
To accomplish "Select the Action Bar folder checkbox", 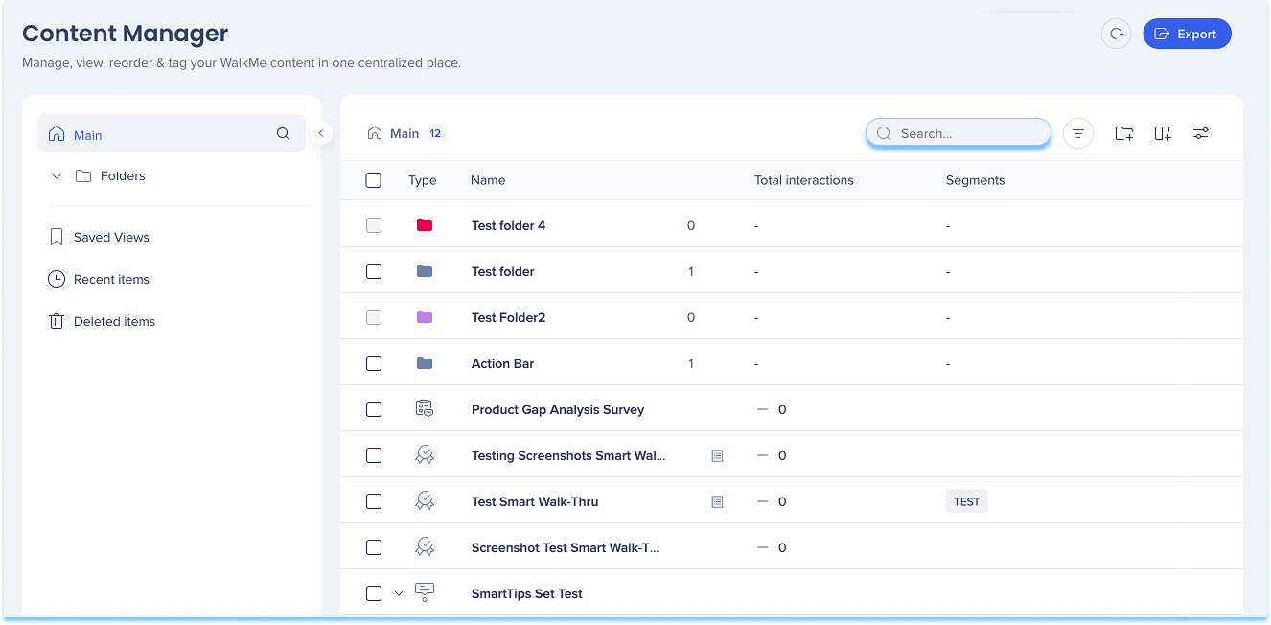I will coord(374,363).
